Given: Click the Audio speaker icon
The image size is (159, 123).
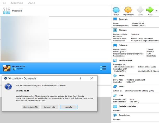Looking at the screenshot, I should click(115, 76).
